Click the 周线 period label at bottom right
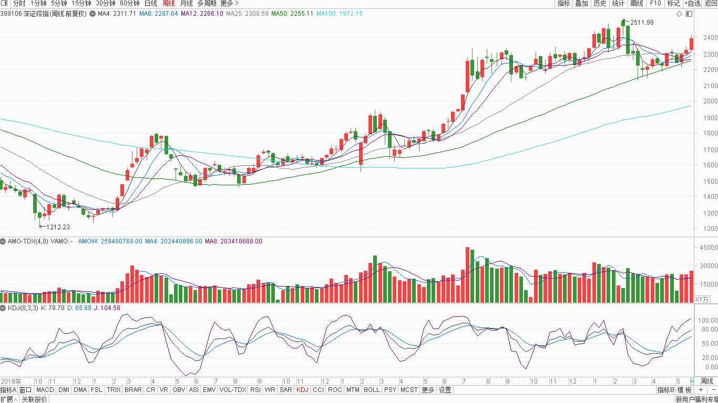 (707, 381)
